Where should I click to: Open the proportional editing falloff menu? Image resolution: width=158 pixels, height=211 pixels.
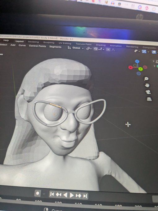pyautogui.click(x=113, y=50)
